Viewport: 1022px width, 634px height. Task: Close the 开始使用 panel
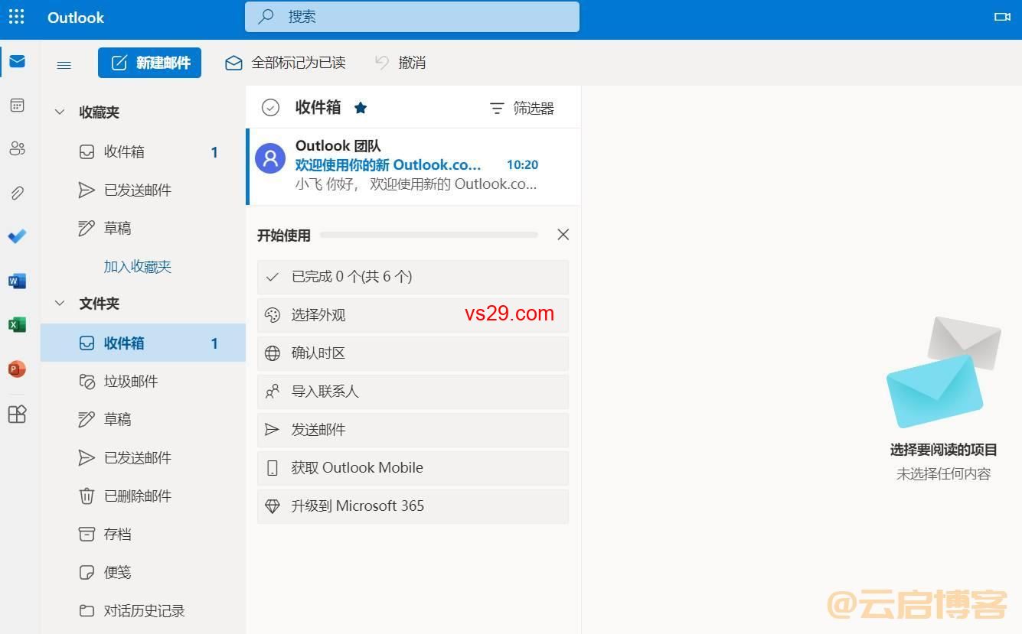coord(563,235)
